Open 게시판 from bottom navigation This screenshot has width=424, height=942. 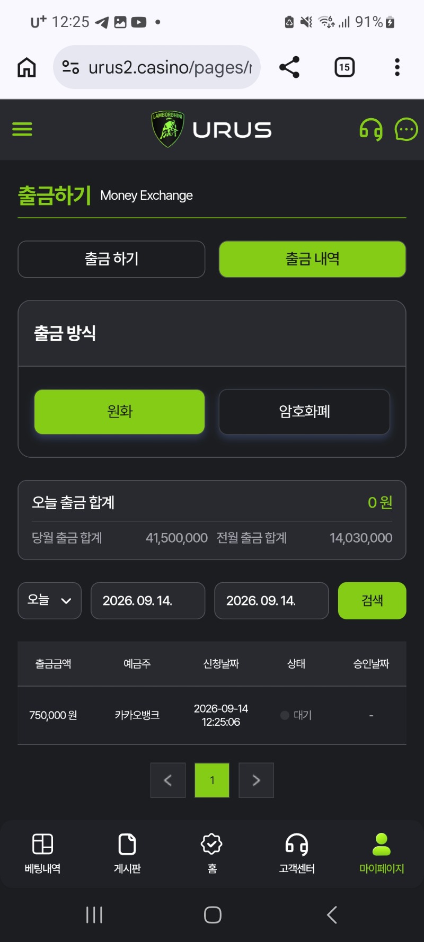tap(127, 854)
